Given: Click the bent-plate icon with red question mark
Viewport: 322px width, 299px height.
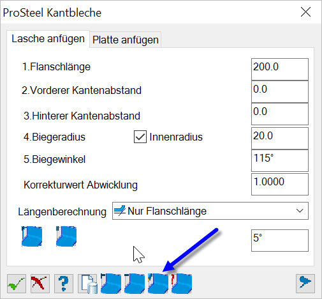Looking at the screenshot, I should (x=182, y=284).
